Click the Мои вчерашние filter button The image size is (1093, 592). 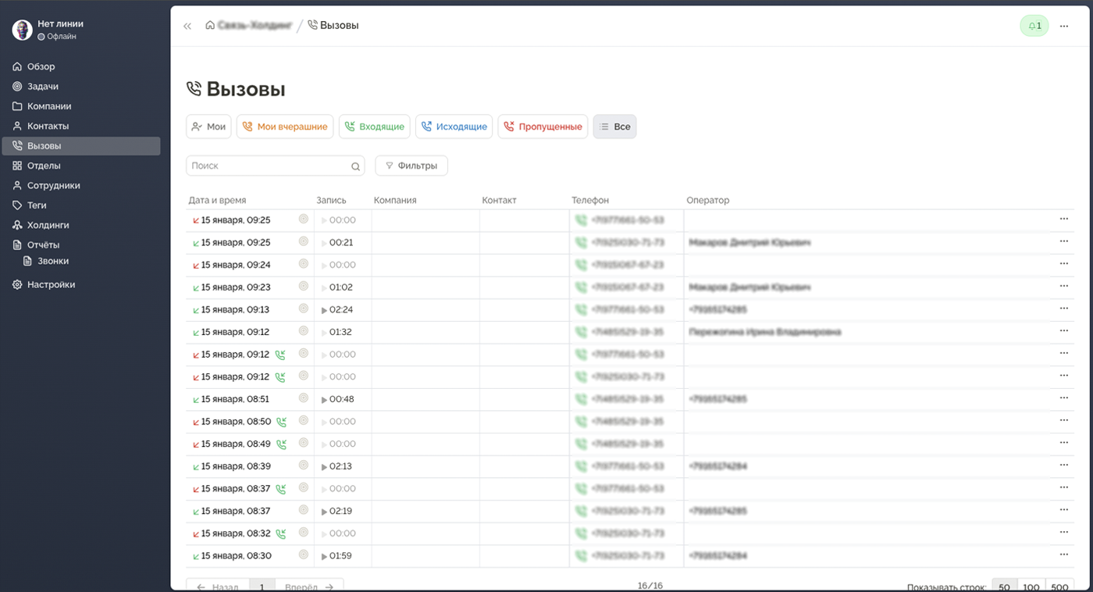(x=285, y=127)
